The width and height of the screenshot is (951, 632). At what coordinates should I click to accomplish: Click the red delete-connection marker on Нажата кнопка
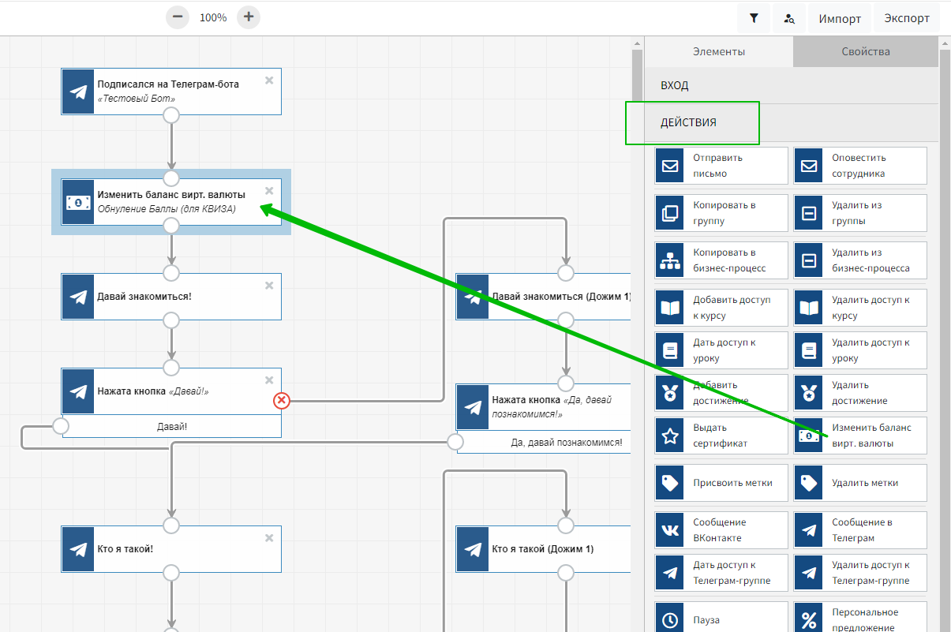pos(282,401)
